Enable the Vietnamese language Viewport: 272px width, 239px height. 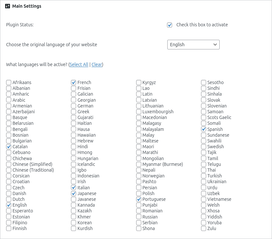(x=203, y=199)
